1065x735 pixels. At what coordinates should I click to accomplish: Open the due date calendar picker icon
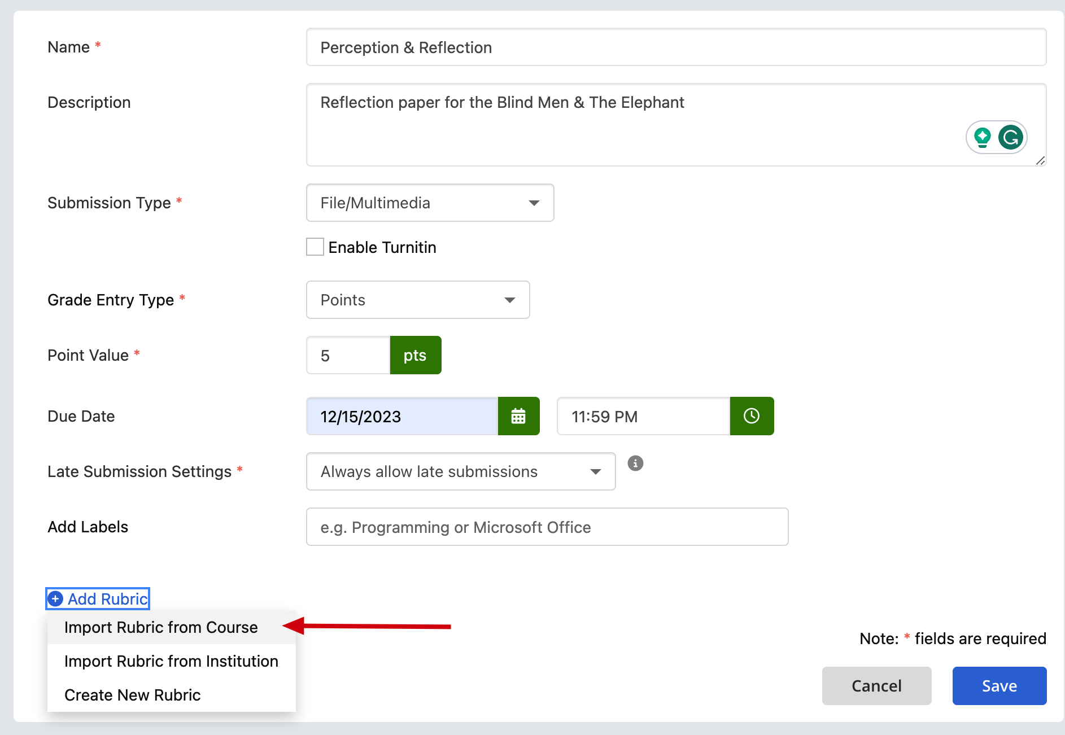click(x=518, y=416)
